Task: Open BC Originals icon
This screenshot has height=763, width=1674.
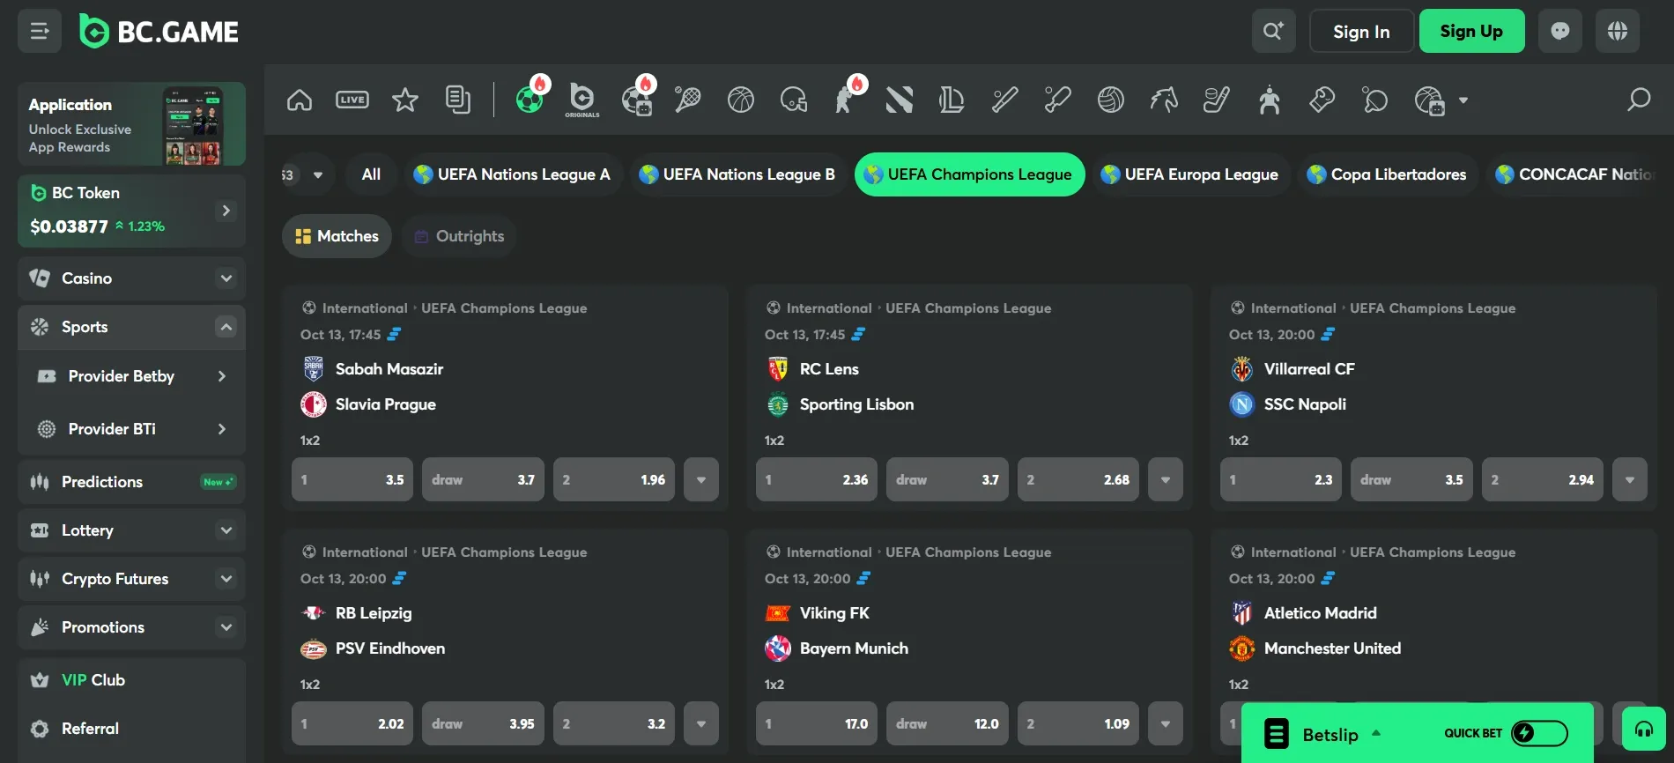Action: 582,100
